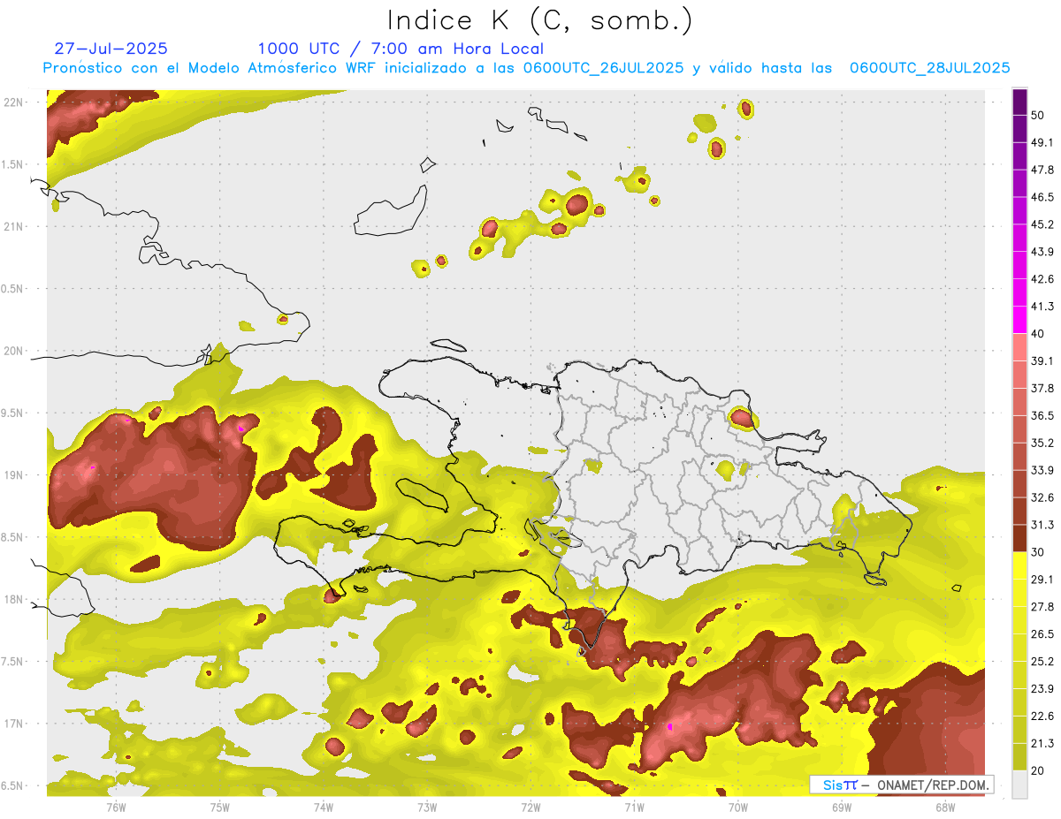
Task: Click the legend value "20" at colorbar bottom
Action: point(1039,770)
